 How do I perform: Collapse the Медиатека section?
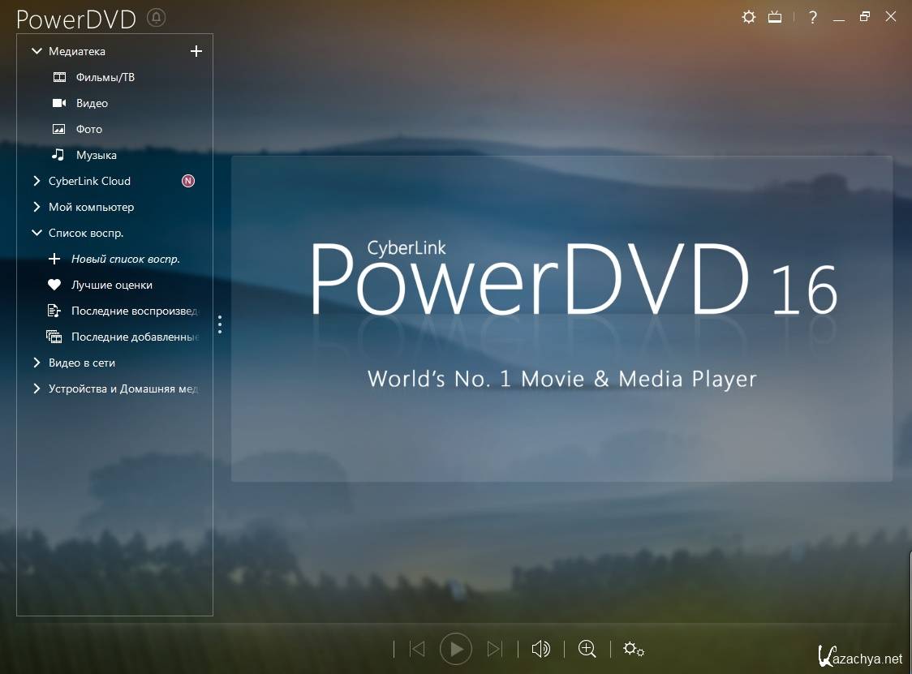click(37, 51)
